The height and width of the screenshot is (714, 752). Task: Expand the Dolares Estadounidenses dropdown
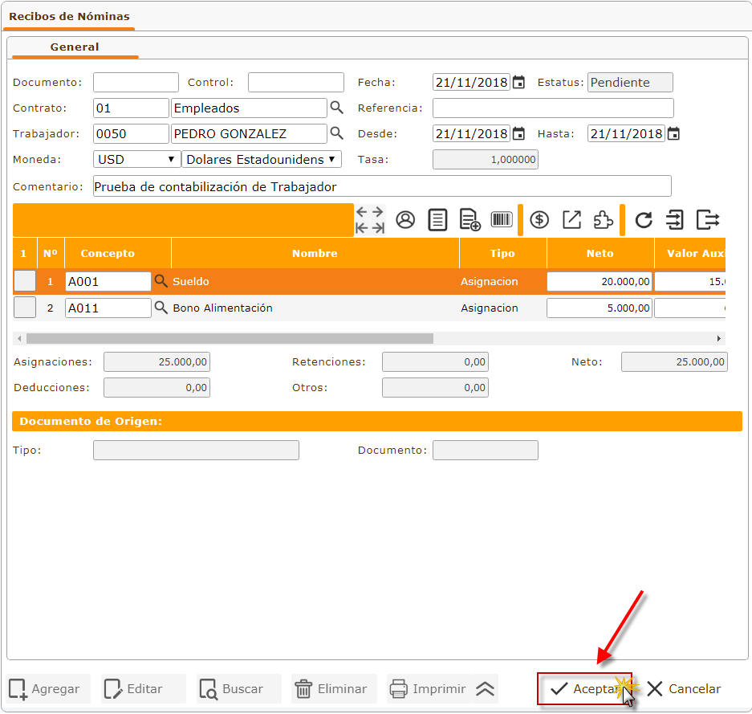pyautogui.click(x=261, y=159)
